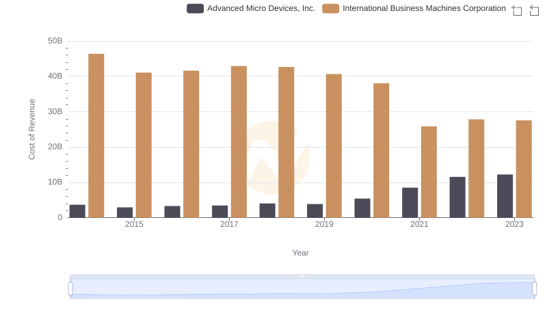Click the AMD bar for 2018
The height and width of the screenshot is (315, 547).
pos(267,210)
